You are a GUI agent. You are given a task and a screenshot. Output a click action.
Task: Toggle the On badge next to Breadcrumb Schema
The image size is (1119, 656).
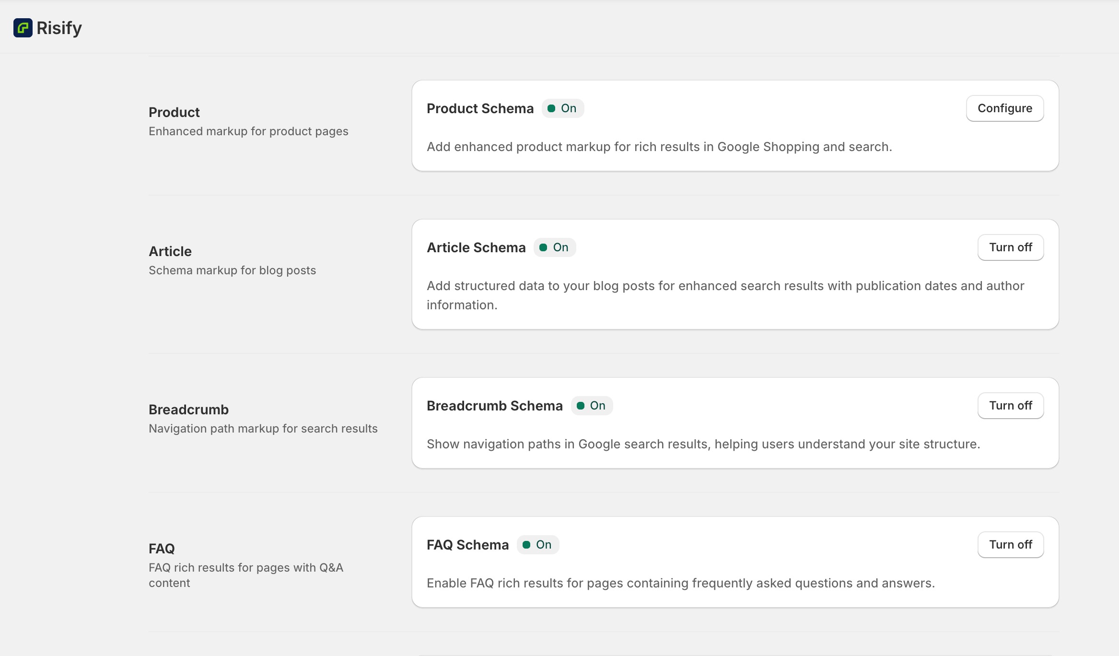click(x=592, y=405)
